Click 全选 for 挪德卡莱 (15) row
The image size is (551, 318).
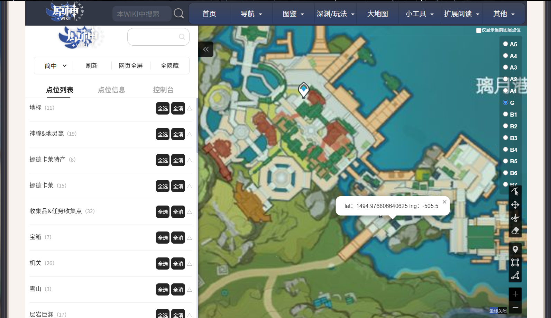[x=163, y=186]
